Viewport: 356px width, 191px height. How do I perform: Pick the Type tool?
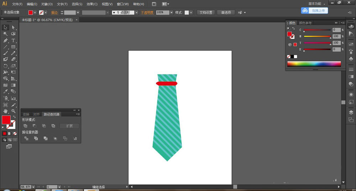click(x=13, y=40)
